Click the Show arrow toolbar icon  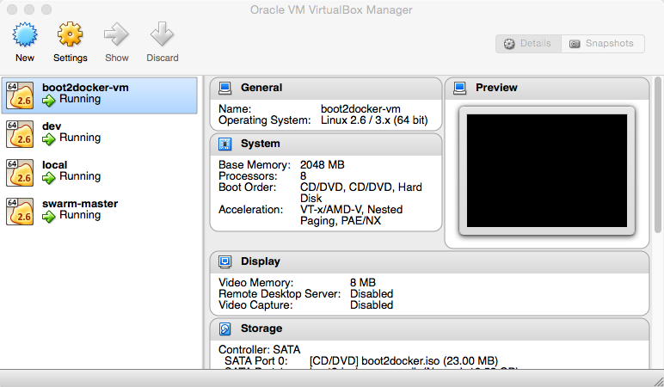coord(116,35)
